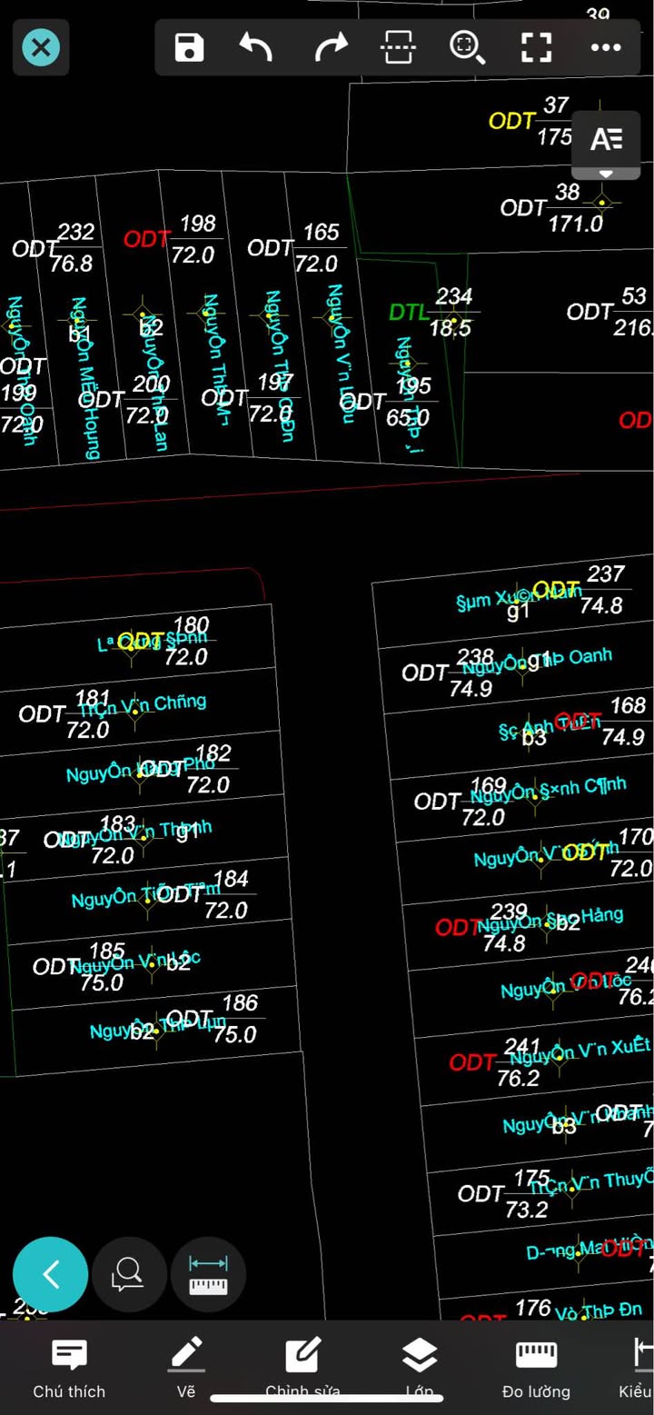
Task: Open the more options ellipsis menu
Action: point(605,47)
